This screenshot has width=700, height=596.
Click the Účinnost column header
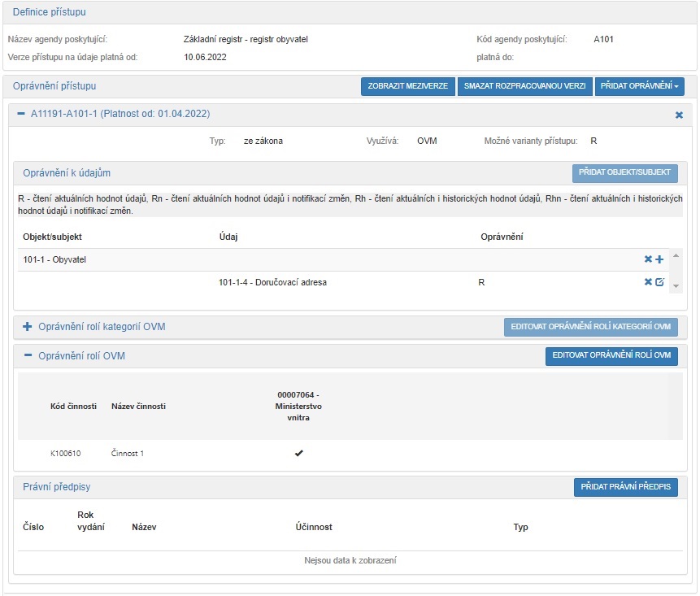pos(314,527)
